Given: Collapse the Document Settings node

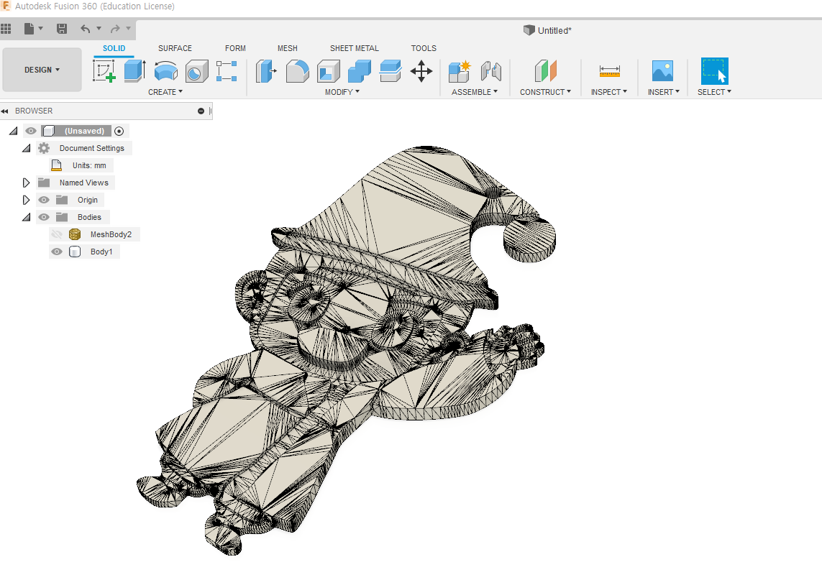Looking at the screenshot, I should click(x=26, y=148).
